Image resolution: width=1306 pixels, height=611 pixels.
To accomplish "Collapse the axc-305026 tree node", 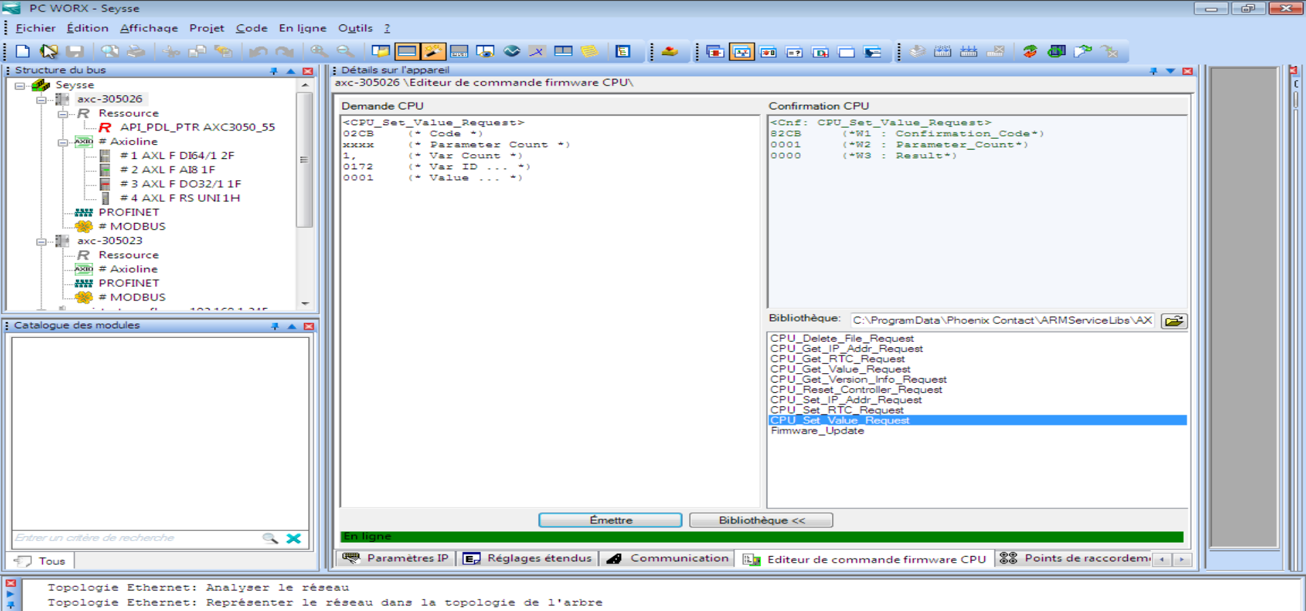I will 41,100.
